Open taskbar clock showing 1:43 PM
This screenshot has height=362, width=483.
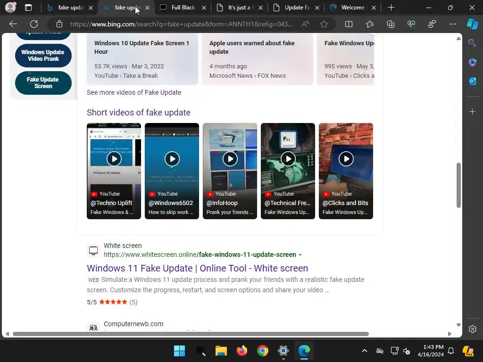click(x=431, y=351)
